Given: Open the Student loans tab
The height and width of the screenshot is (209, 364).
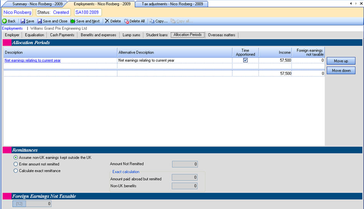Looking at the screenshot, I should 157,35.
